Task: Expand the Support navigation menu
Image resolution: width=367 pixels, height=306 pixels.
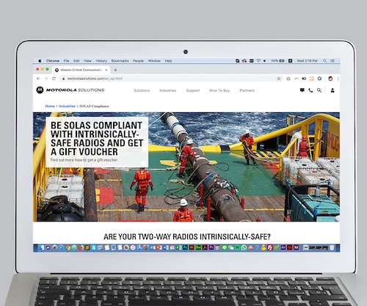Action: (x=193, y=90)
